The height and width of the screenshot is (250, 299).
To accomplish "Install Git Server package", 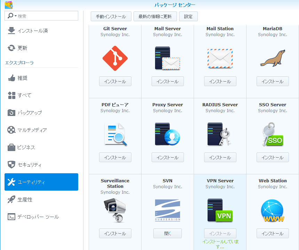I will click(115, 81).
